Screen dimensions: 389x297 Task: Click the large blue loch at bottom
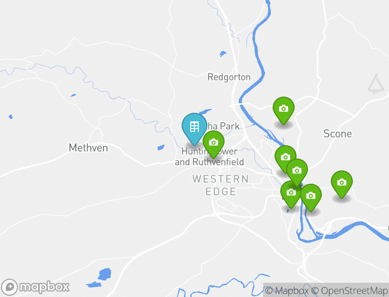(x=104, y=274)
